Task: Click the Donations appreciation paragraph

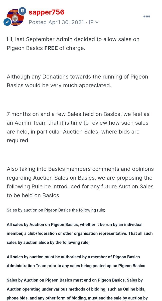Action: click(77, 81)
